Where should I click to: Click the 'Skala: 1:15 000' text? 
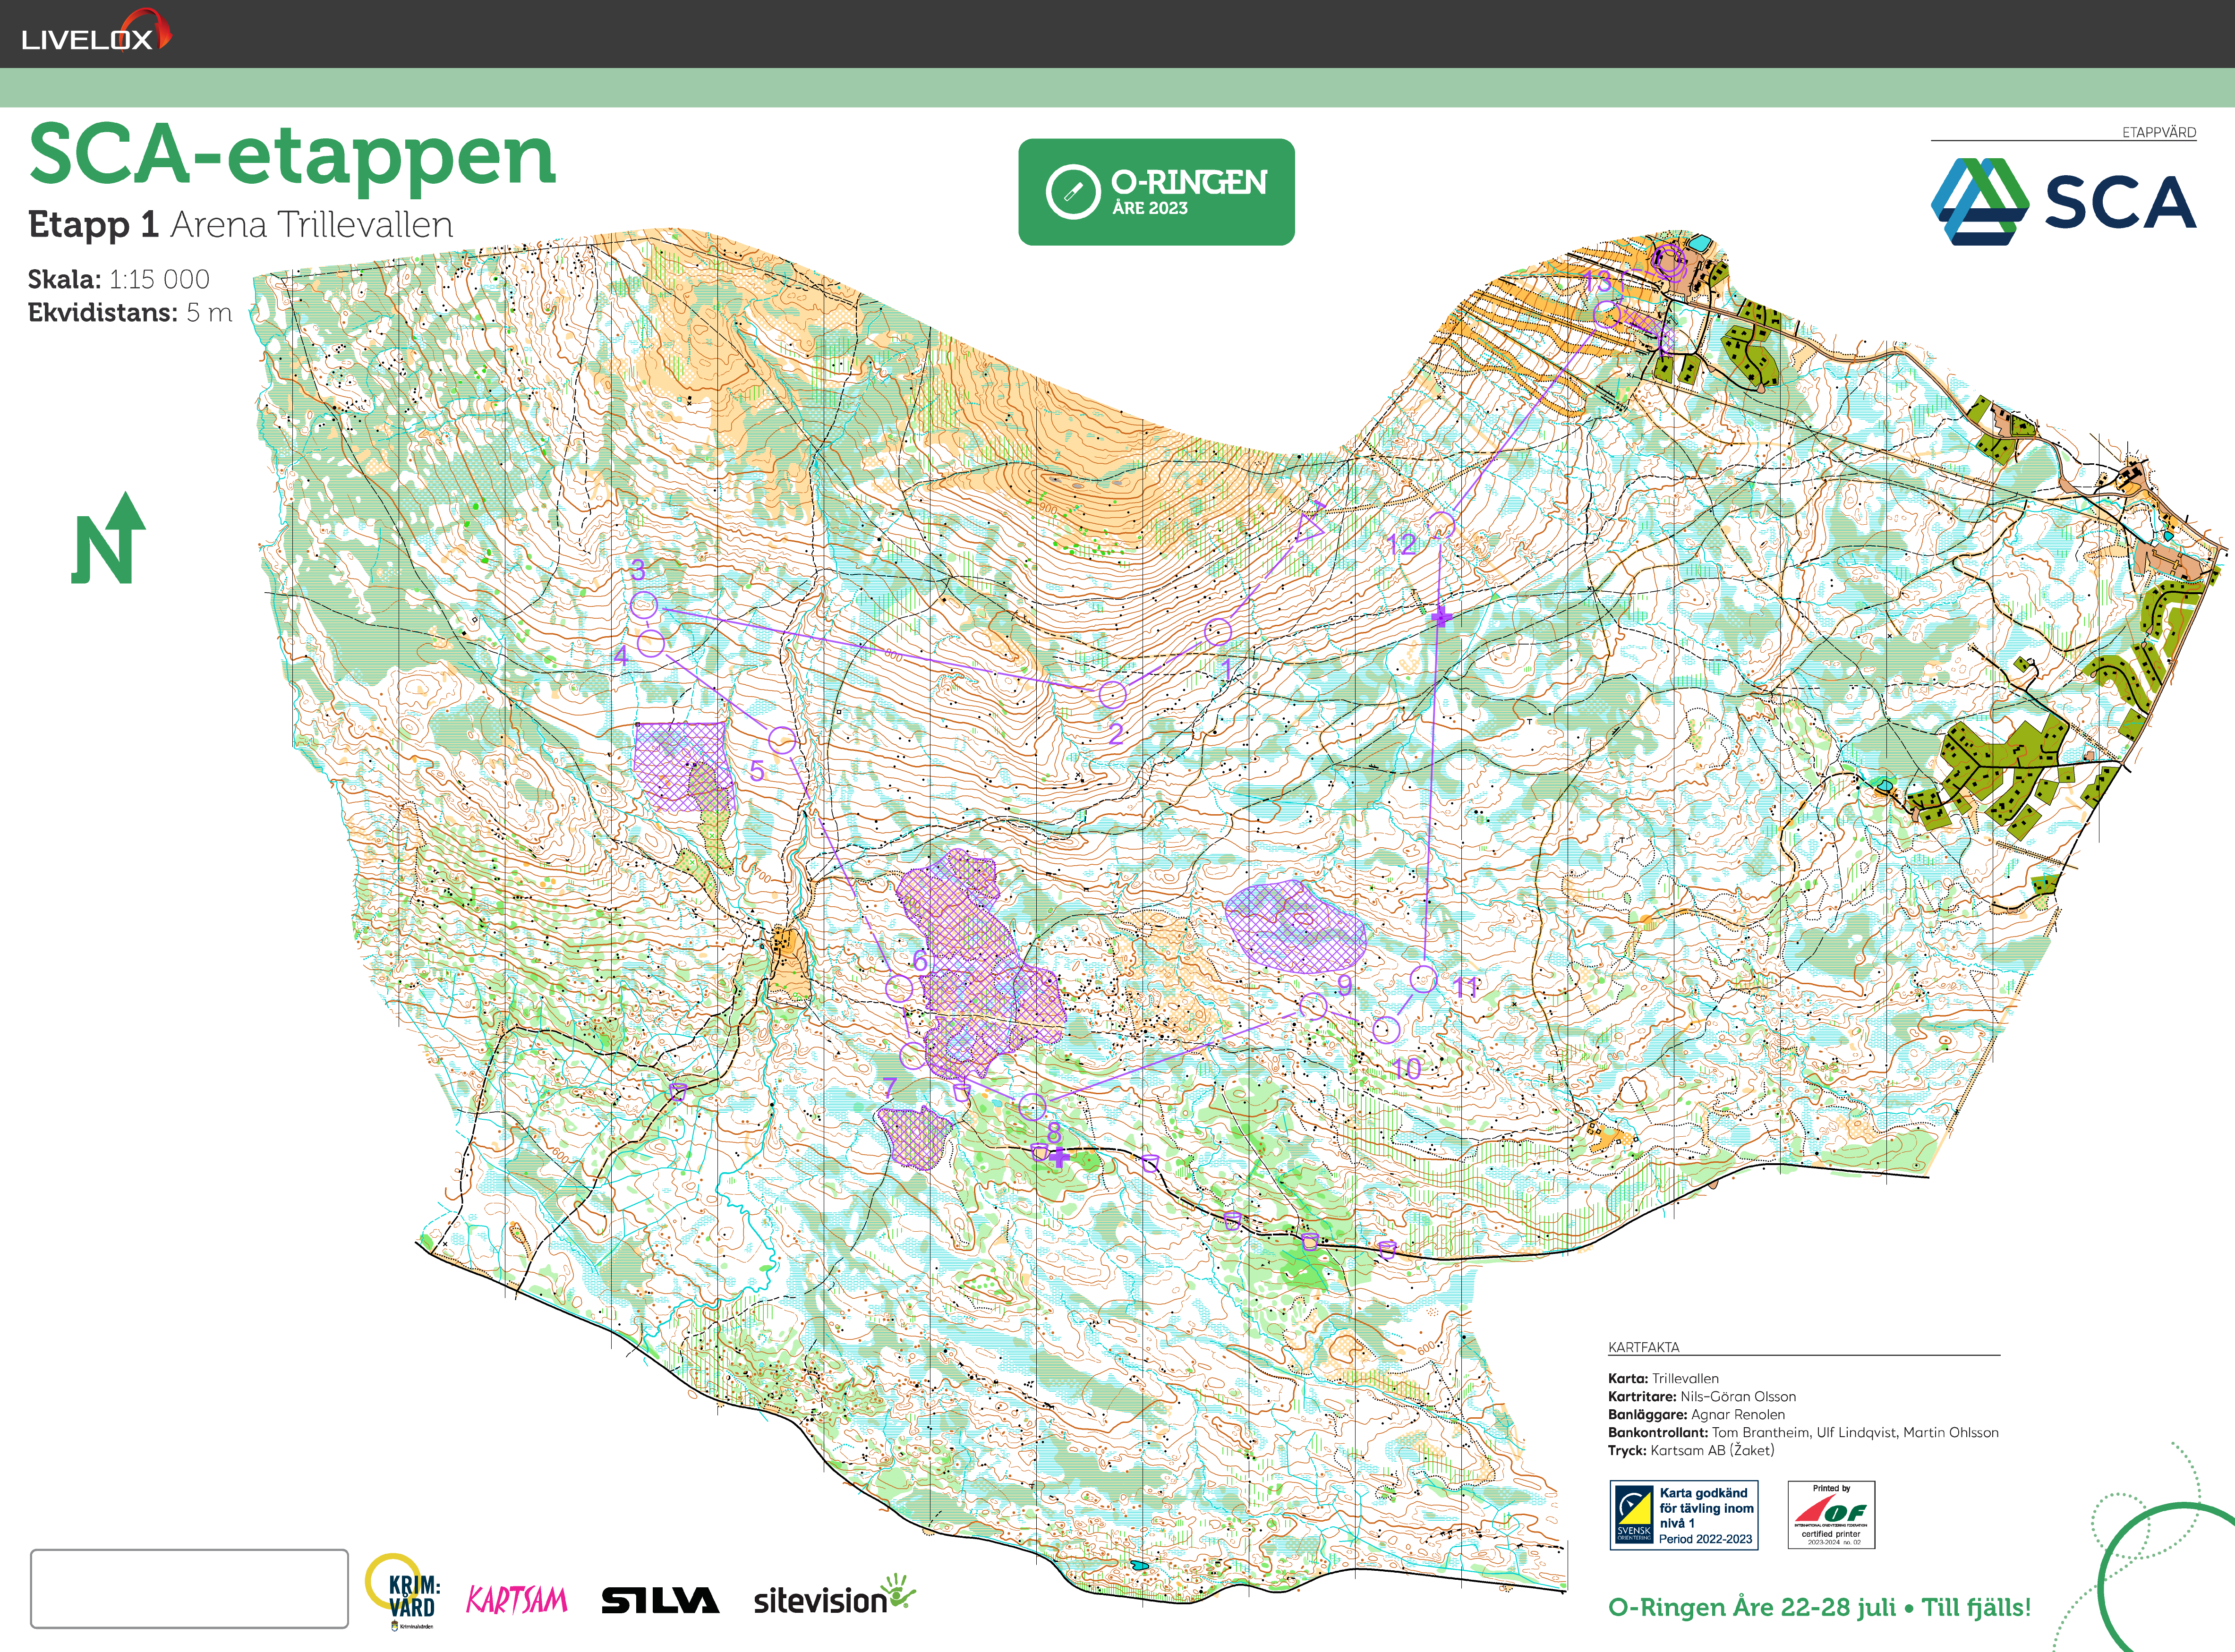click(118, 279)
